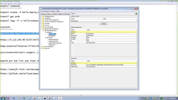Expand the JMImplementation node
The image size is (178, 100).
coord(41,16)
